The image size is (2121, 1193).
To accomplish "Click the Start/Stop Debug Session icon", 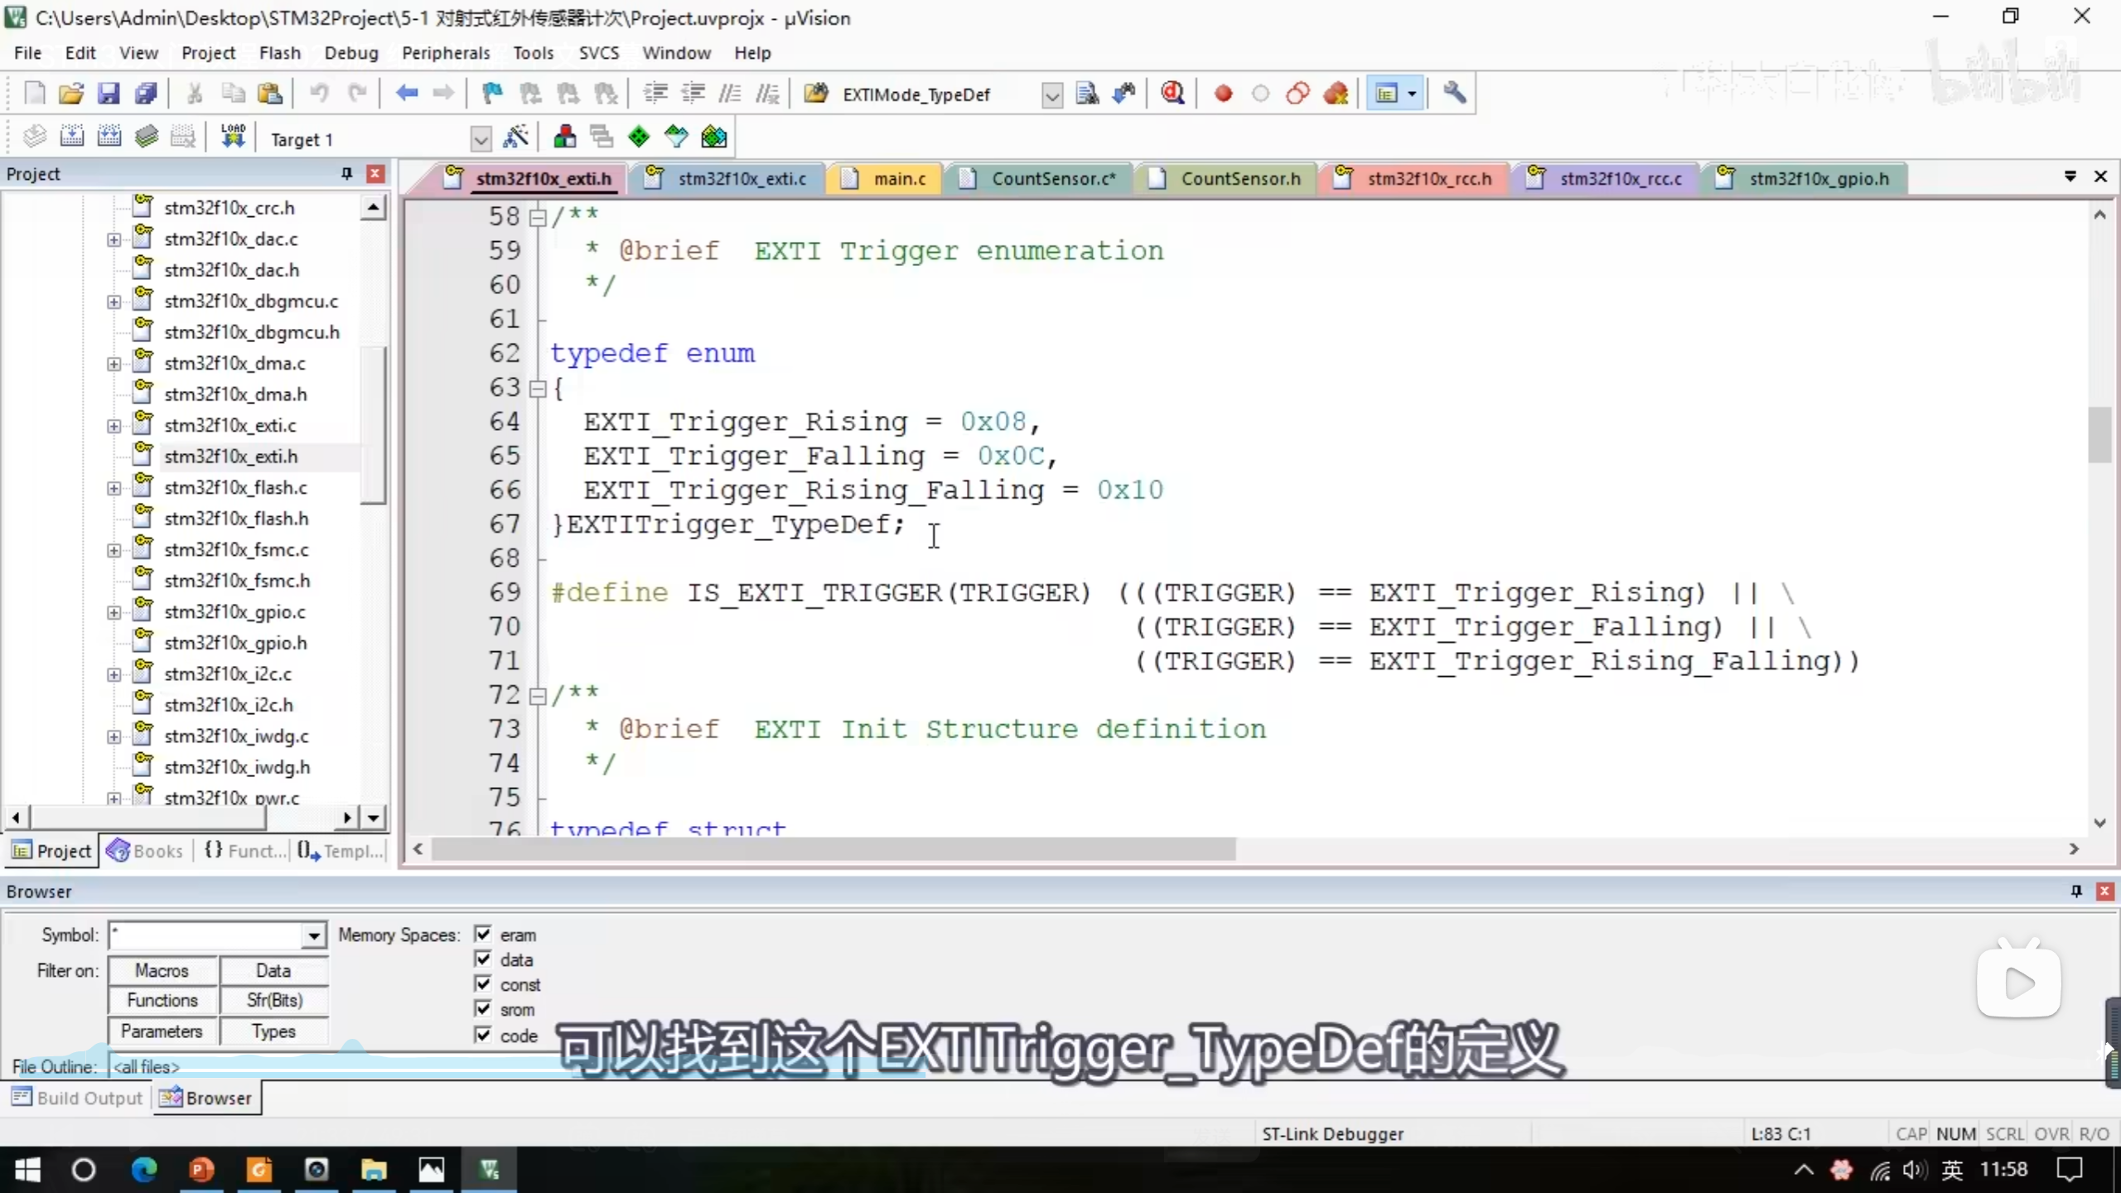I will tap(1172, 94).
